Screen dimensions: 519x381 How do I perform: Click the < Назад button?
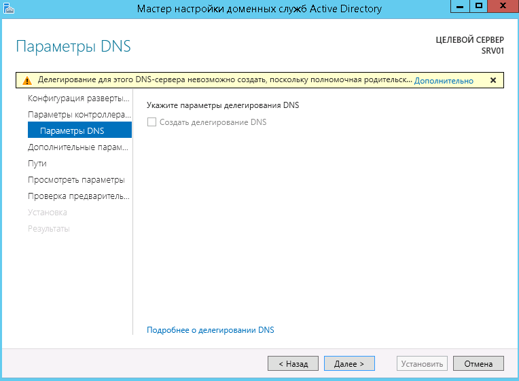[x=293, y=363]
